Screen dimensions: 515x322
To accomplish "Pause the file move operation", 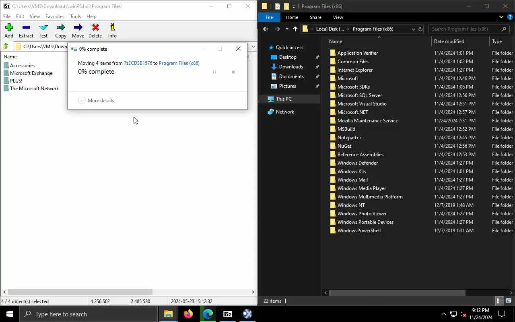I will point(214,72).
